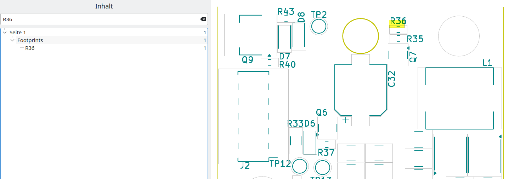Click the TP12 test point circle
Viewport: 520px width, 179px height.
(x=300, y=166)
